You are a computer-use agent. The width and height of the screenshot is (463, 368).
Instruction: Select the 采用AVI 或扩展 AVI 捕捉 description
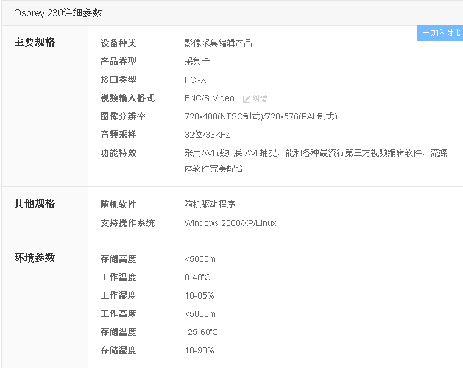316,161
